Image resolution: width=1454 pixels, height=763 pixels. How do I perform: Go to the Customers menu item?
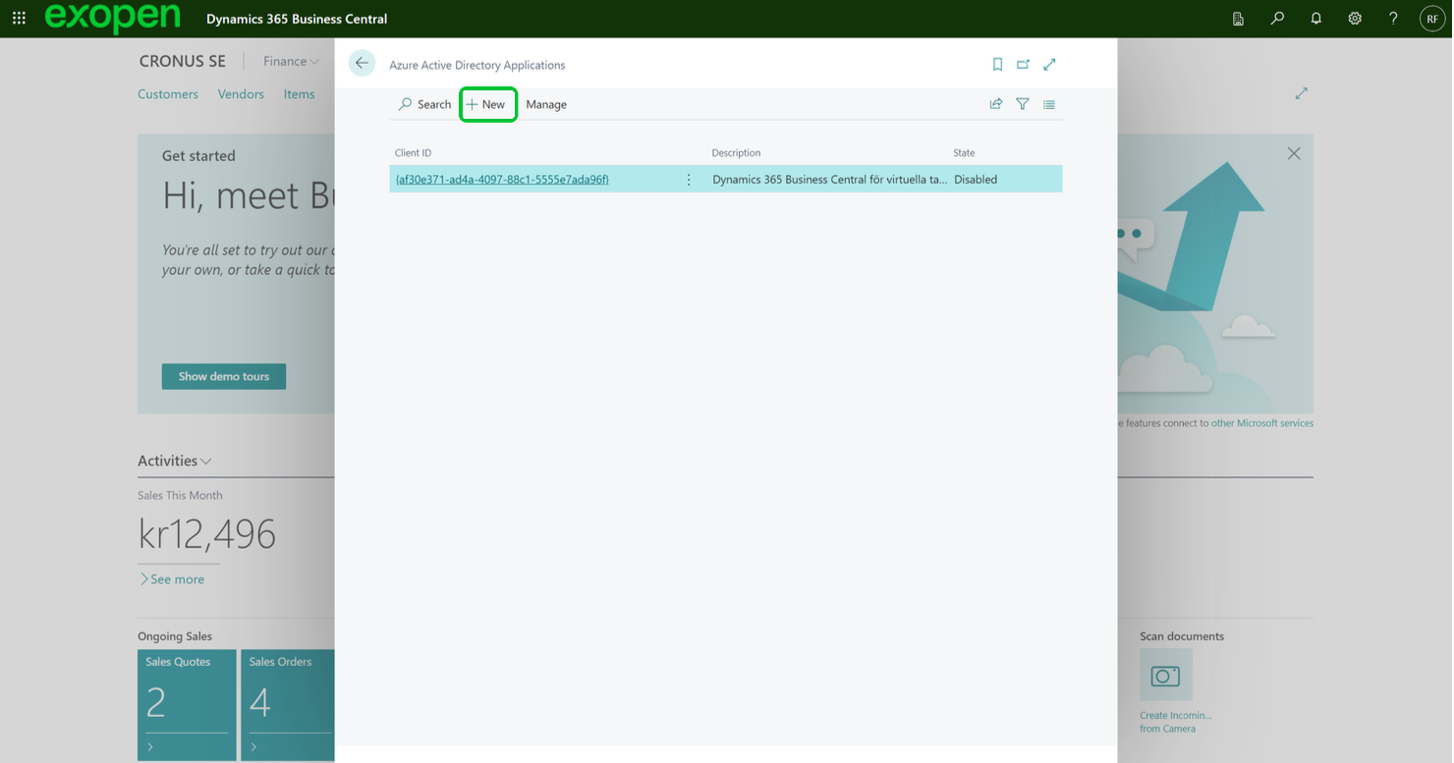click(x=168, y=94)
